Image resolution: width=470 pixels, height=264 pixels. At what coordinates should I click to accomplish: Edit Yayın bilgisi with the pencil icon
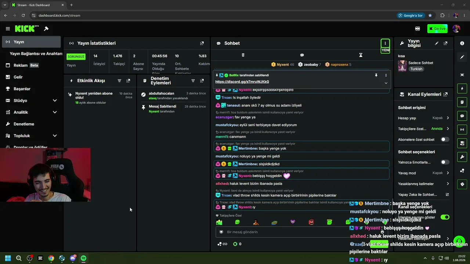coord(437,43)
